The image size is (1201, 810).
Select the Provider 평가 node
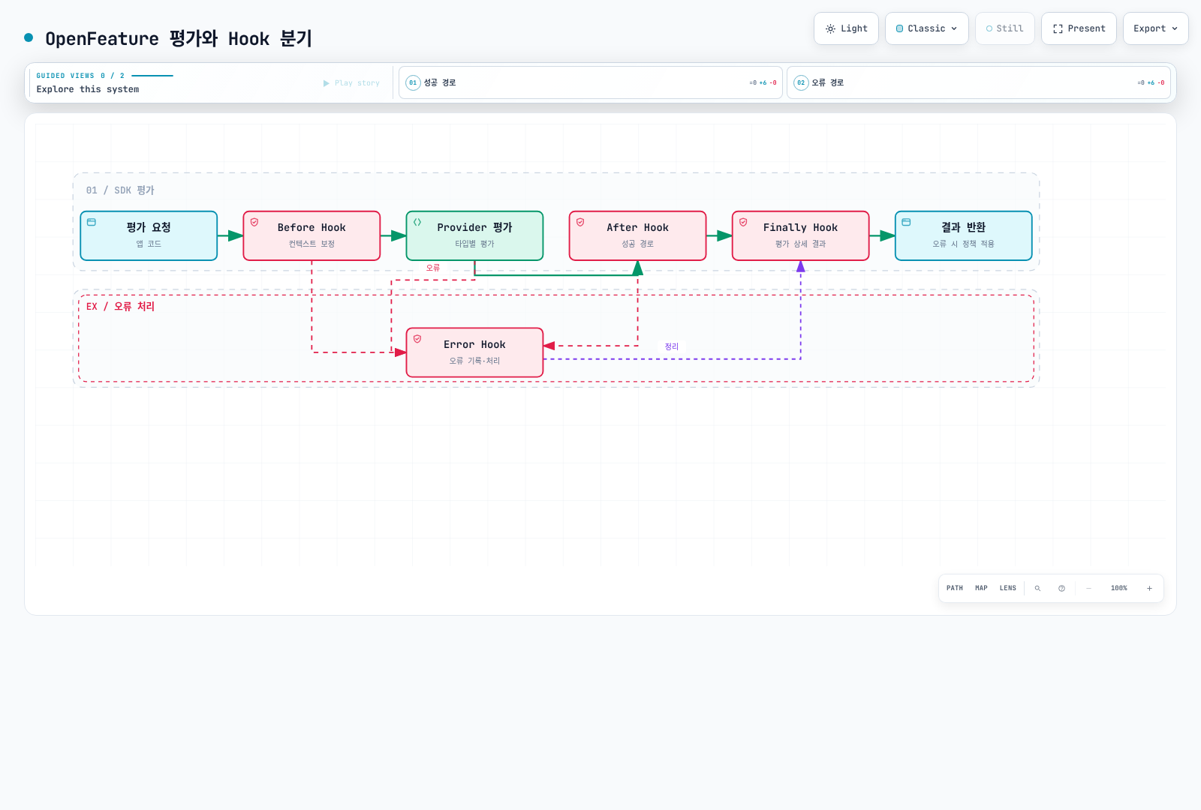474,235
